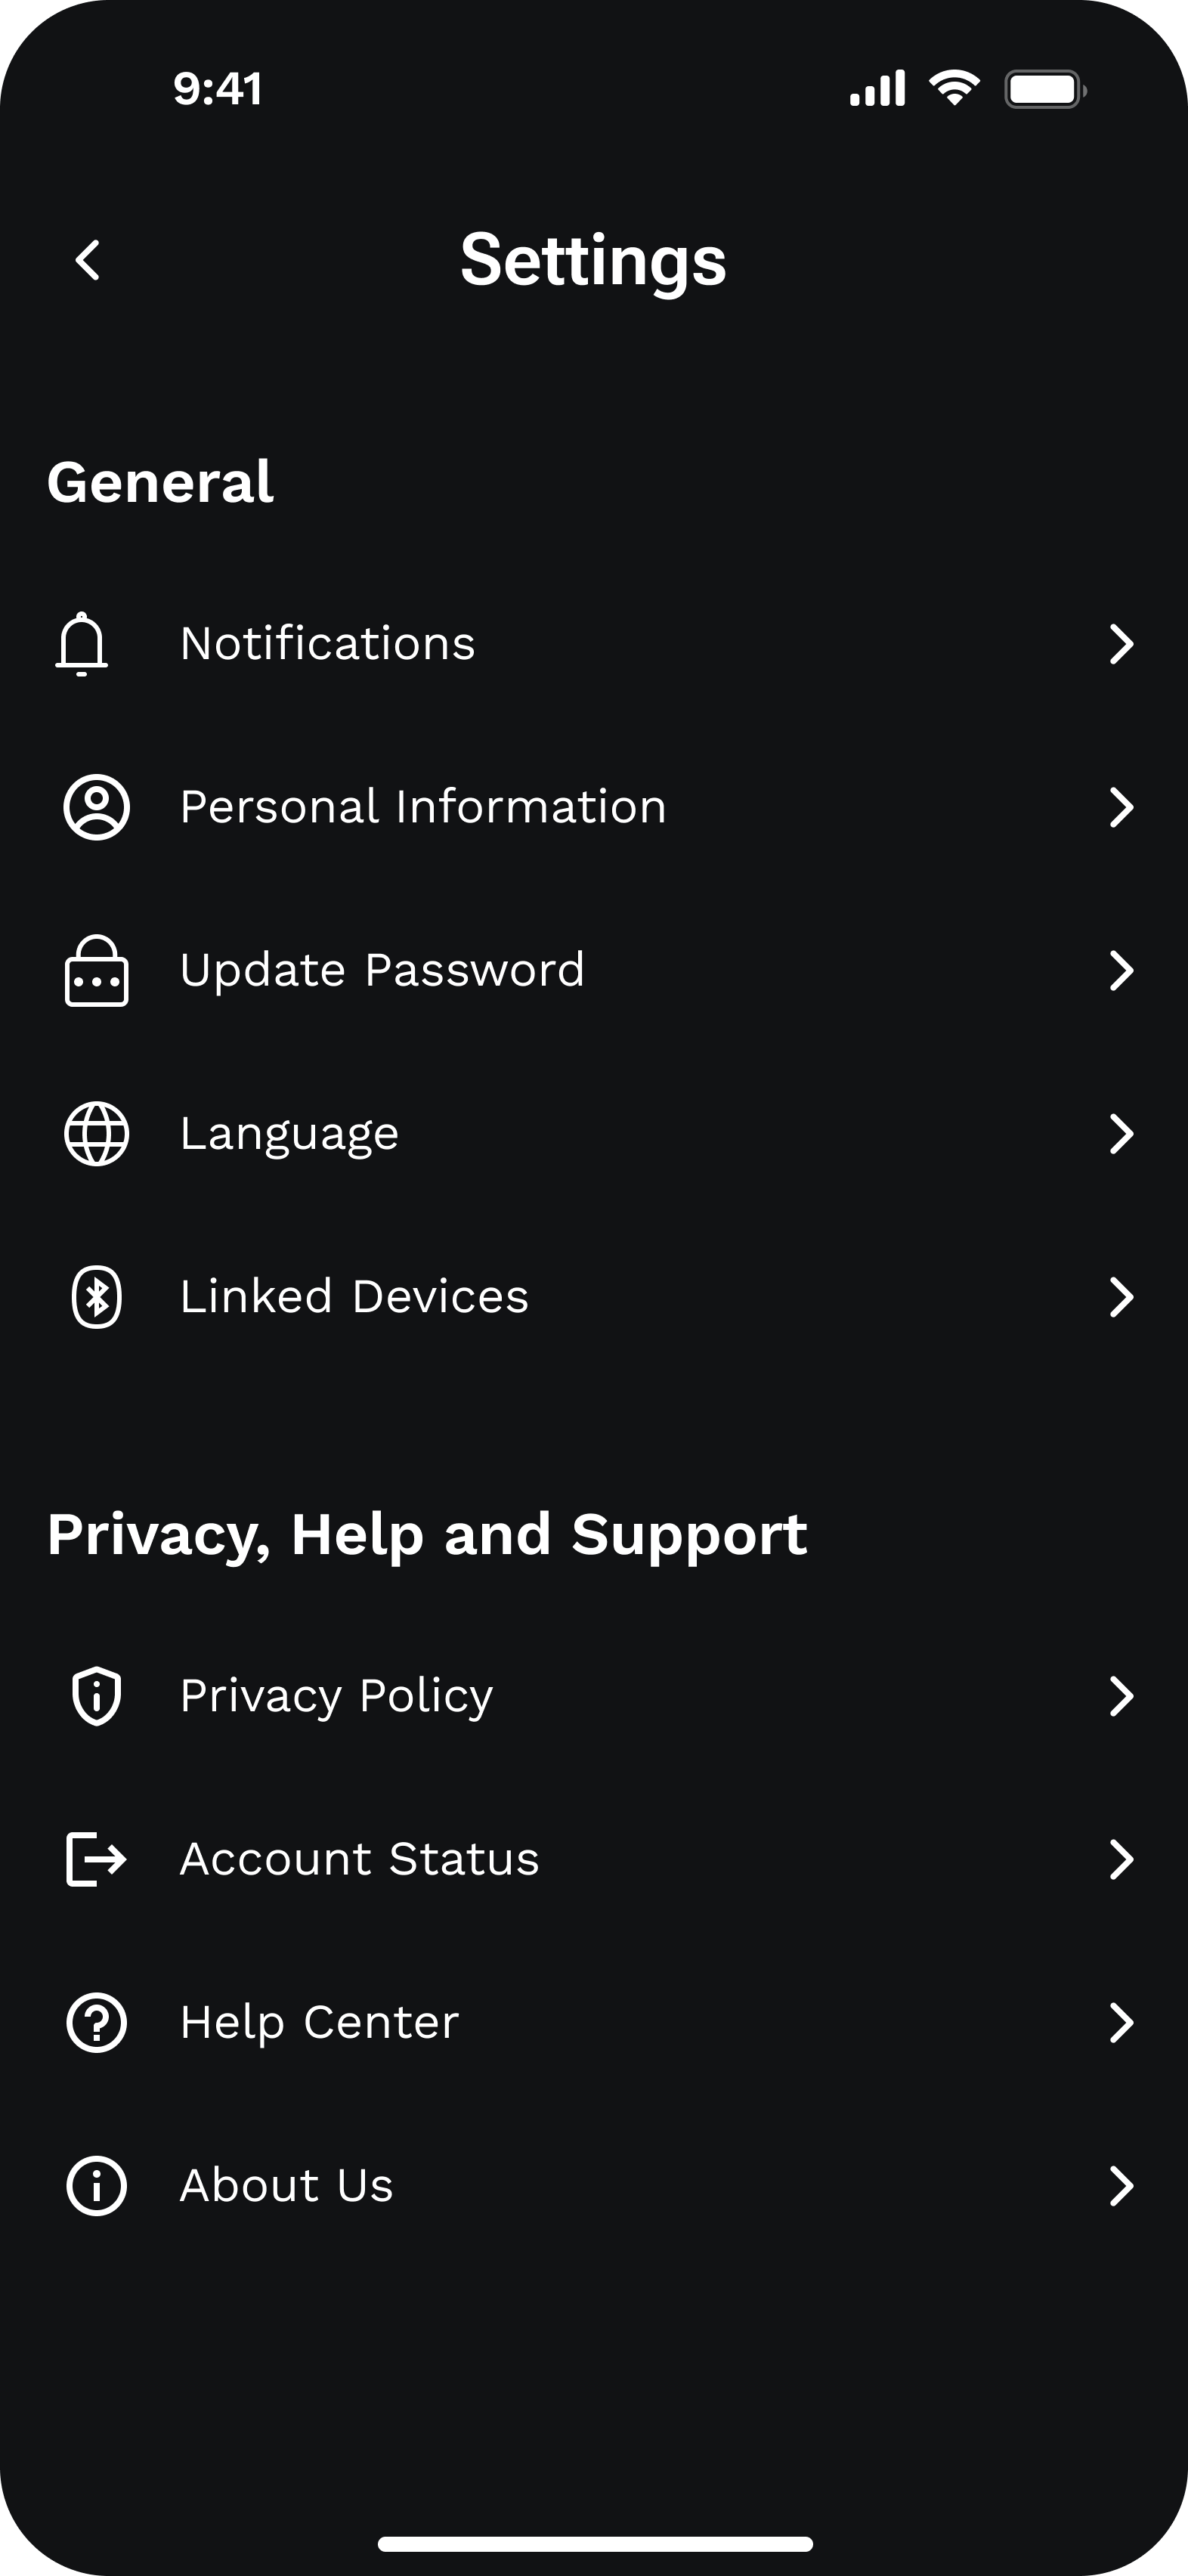The height and width of the screenshot is (2576, 1188).
Task: Open the Account Status entry
Action: pyautogui.click(x=359, y=1859)
